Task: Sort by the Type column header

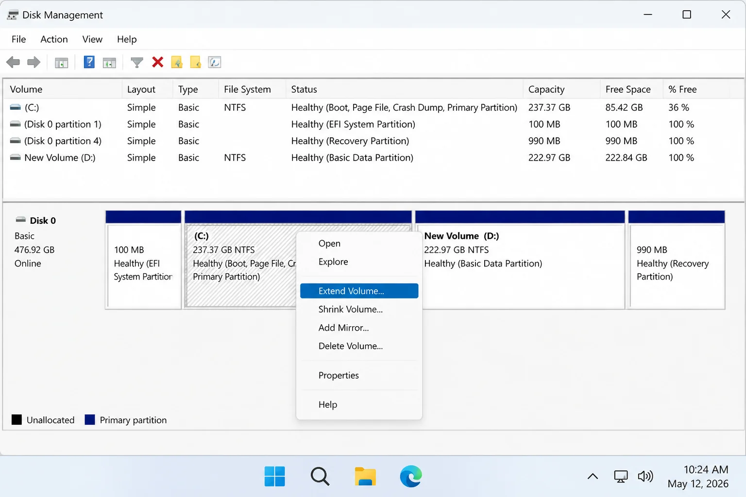Action: point(195,89)
